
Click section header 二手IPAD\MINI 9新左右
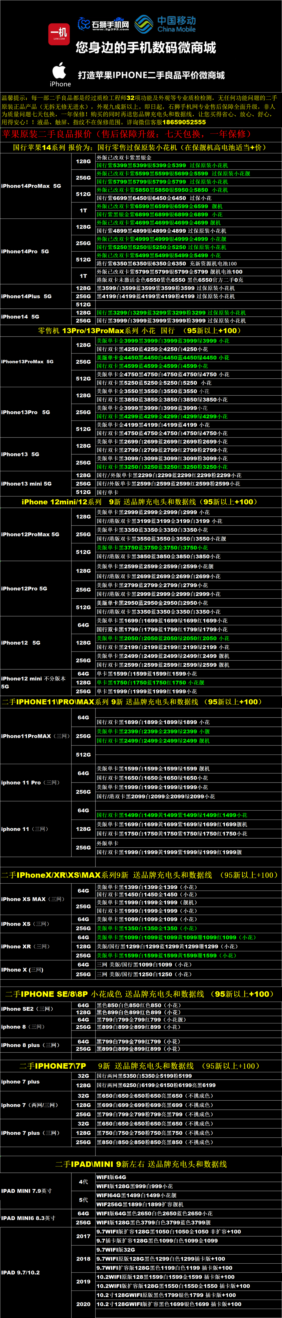click(141, 1164)
